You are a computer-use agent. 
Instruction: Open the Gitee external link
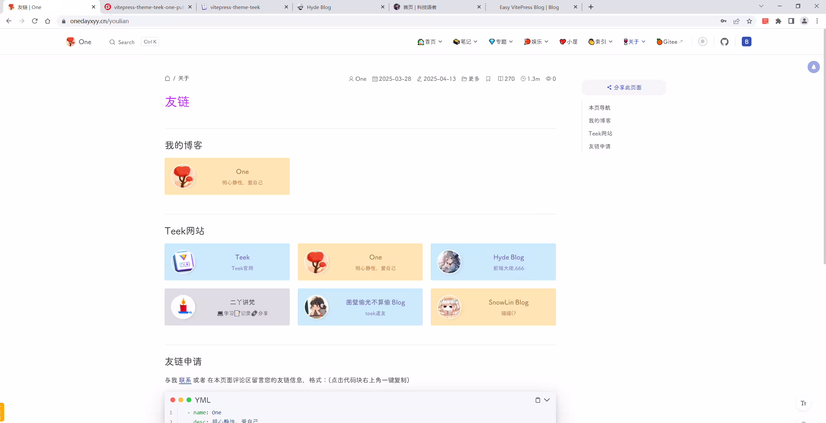tap(670, 42)
